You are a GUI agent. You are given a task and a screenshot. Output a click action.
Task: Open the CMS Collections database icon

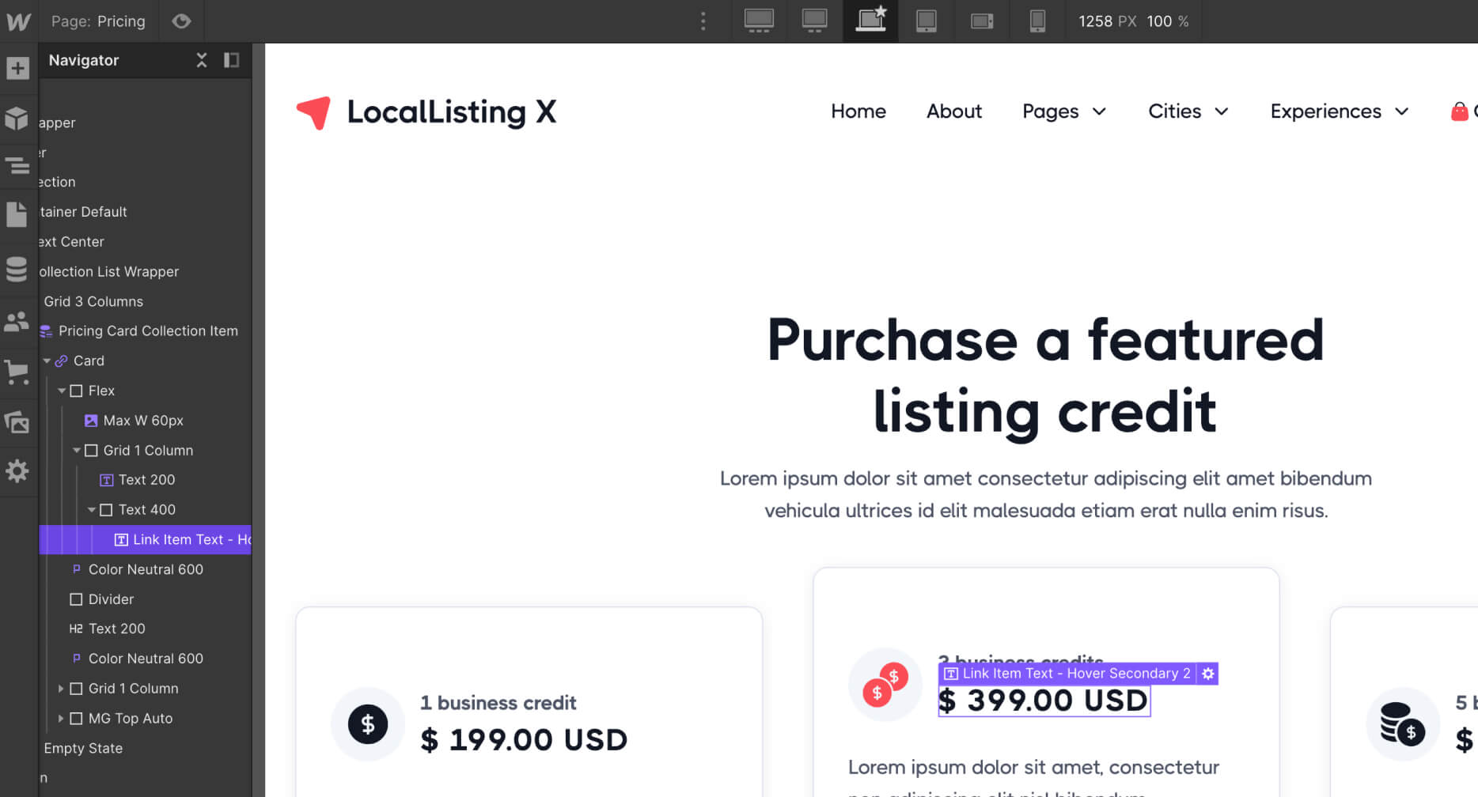17,269
